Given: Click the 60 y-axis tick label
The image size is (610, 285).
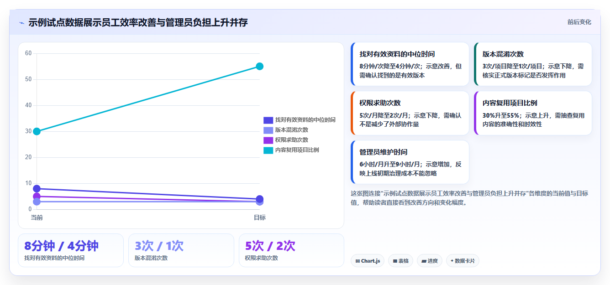Looking at the screenshot, I should point(28,53).
